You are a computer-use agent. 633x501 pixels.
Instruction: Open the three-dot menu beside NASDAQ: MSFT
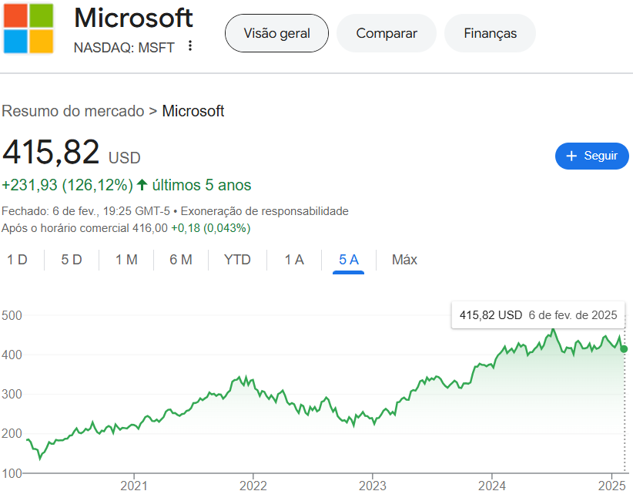click(190, 46)
